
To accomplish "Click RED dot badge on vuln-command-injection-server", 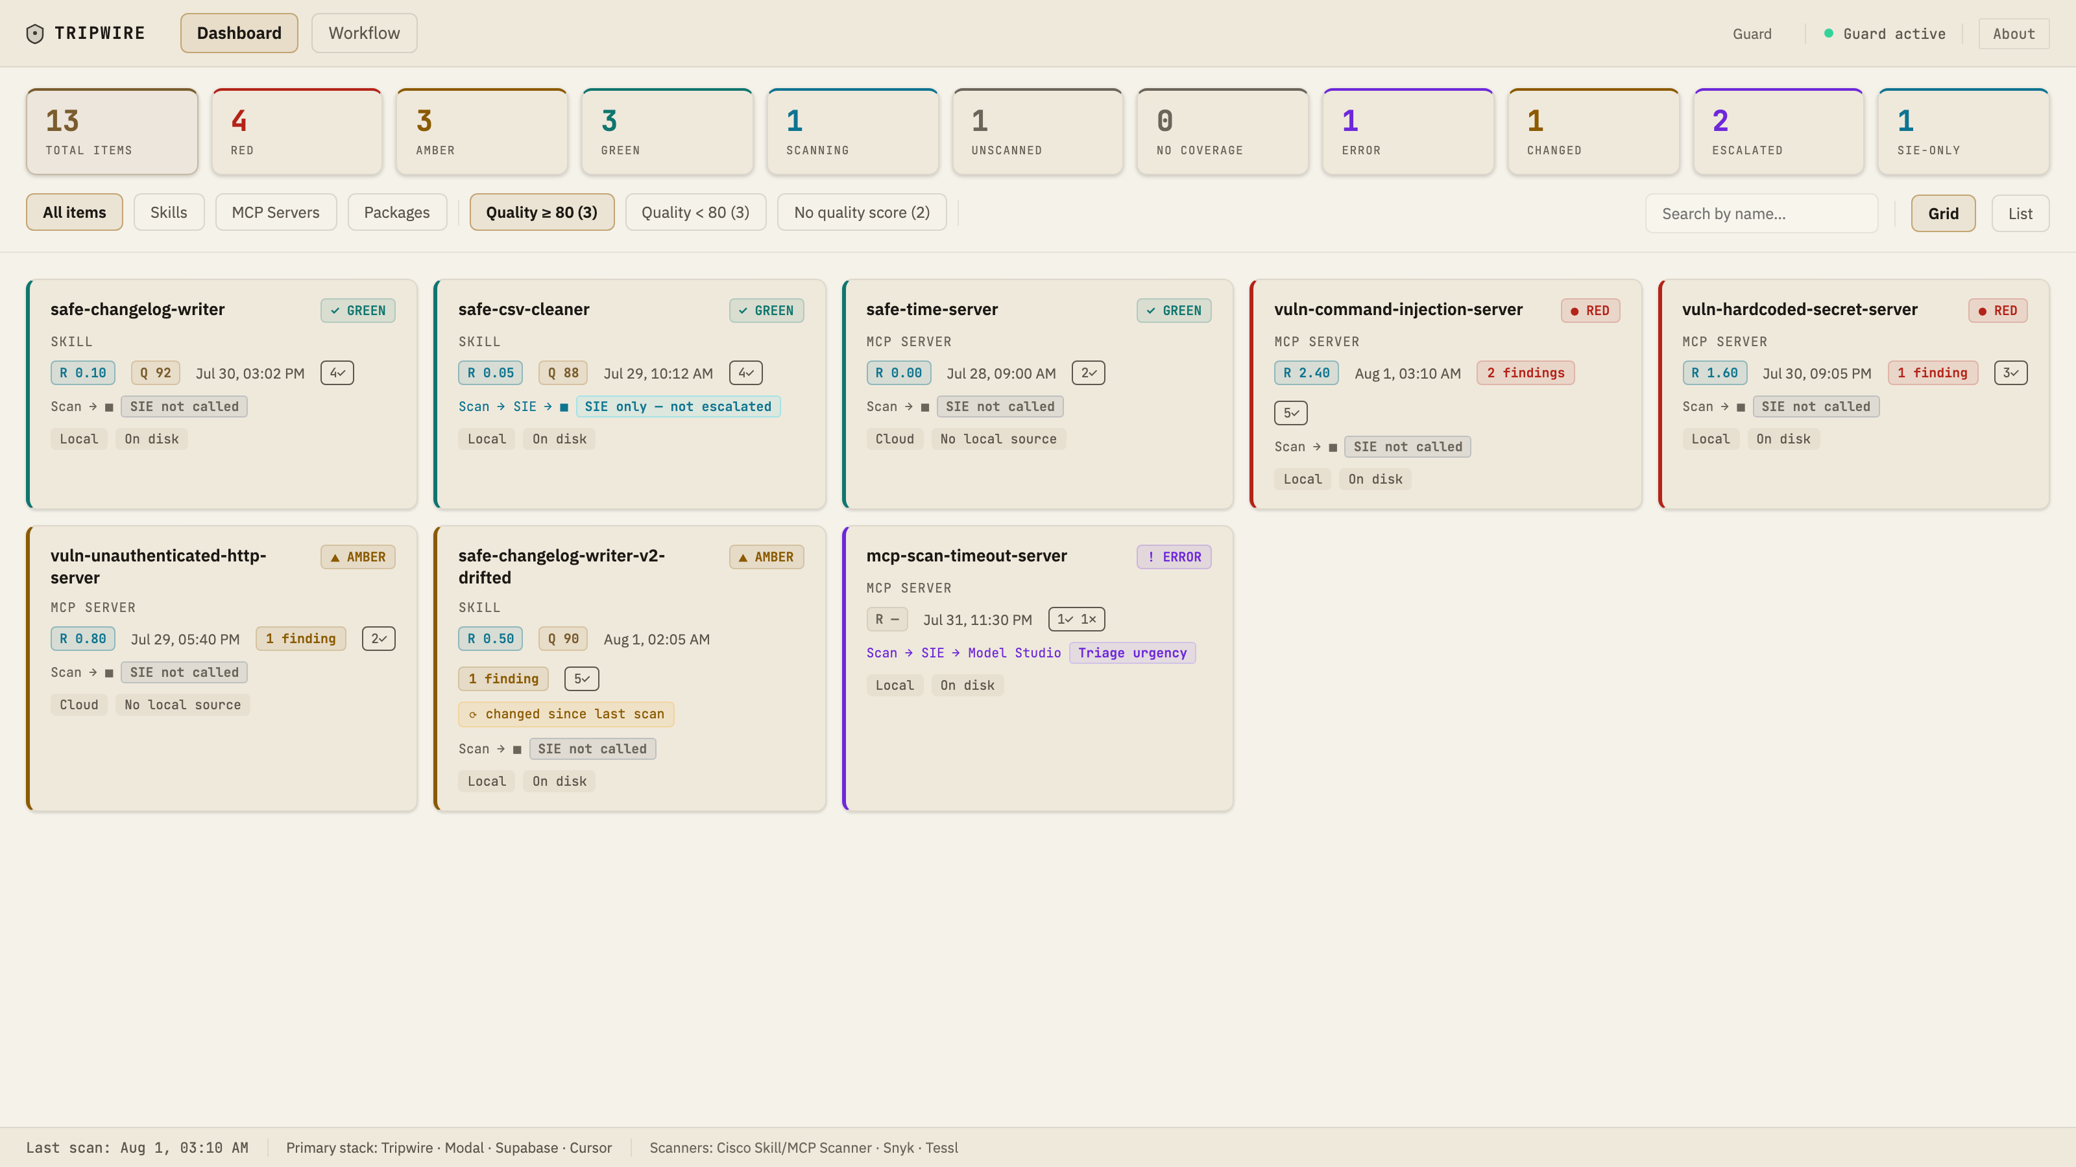I will pyautogui.click(x=1590, y=311).
